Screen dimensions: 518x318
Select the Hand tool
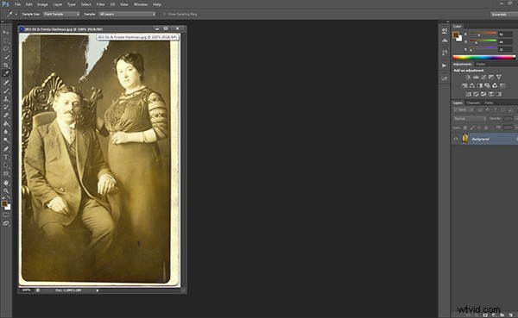point(6,183)
